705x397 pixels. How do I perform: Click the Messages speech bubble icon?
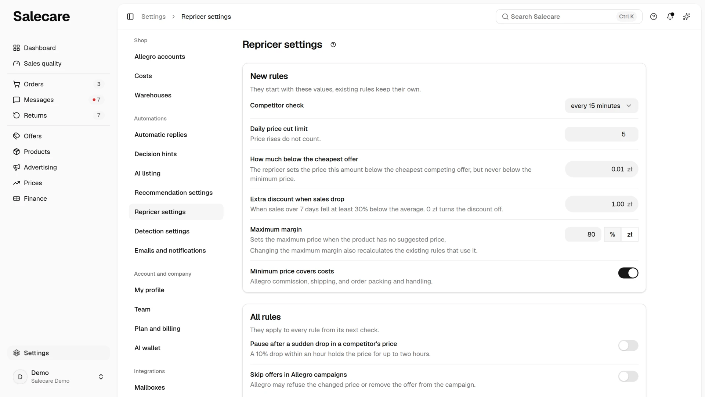coord(17,100)
